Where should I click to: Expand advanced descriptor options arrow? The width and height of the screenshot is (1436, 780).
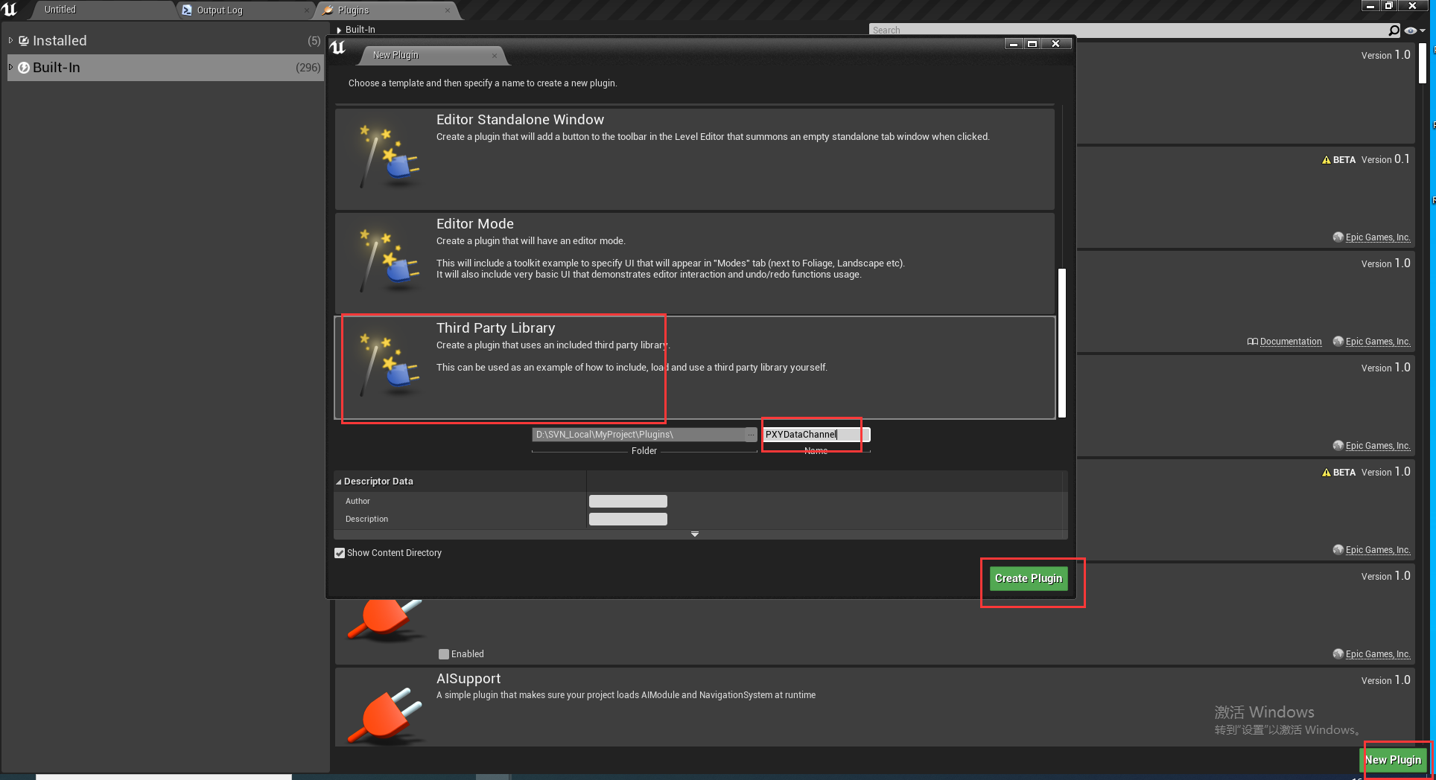click(695, 534)
